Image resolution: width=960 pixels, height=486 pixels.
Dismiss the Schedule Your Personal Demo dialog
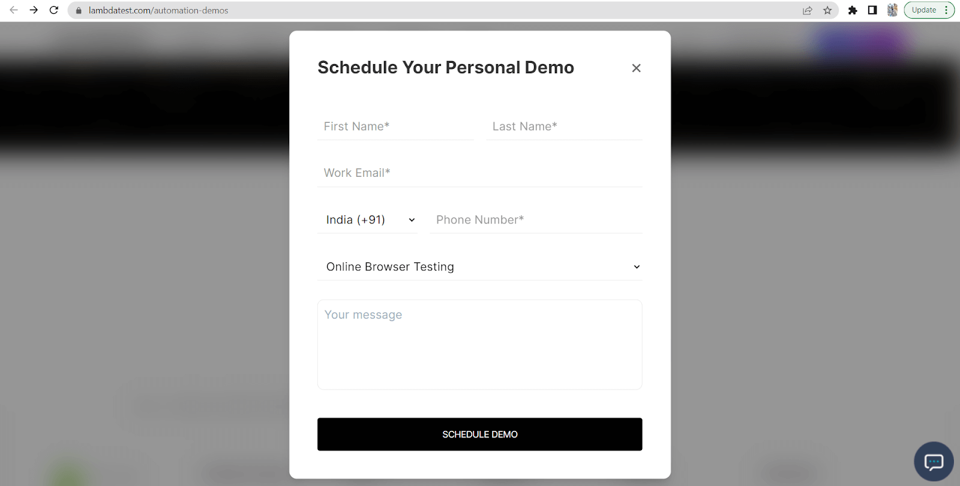(636, 68)
